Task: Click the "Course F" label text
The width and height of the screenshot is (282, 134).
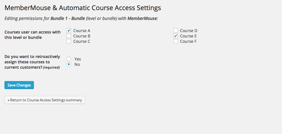Action: pos(188,41)
